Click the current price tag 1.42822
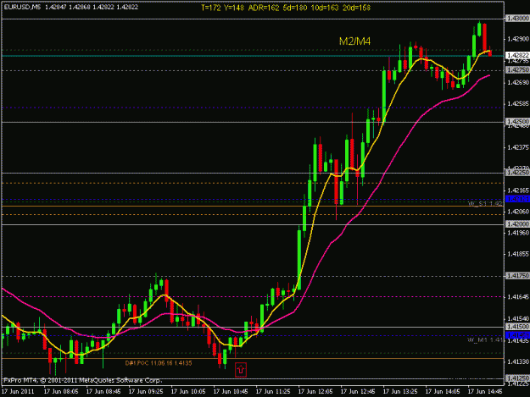 pos(517,55)
